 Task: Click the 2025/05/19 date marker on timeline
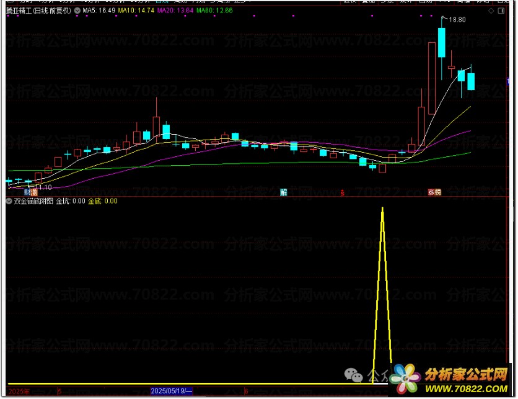pos(172,391)
